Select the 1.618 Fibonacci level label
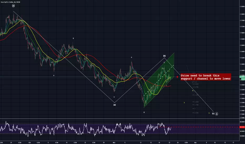The height and width of the screenshot is (144, 245). 196,102
